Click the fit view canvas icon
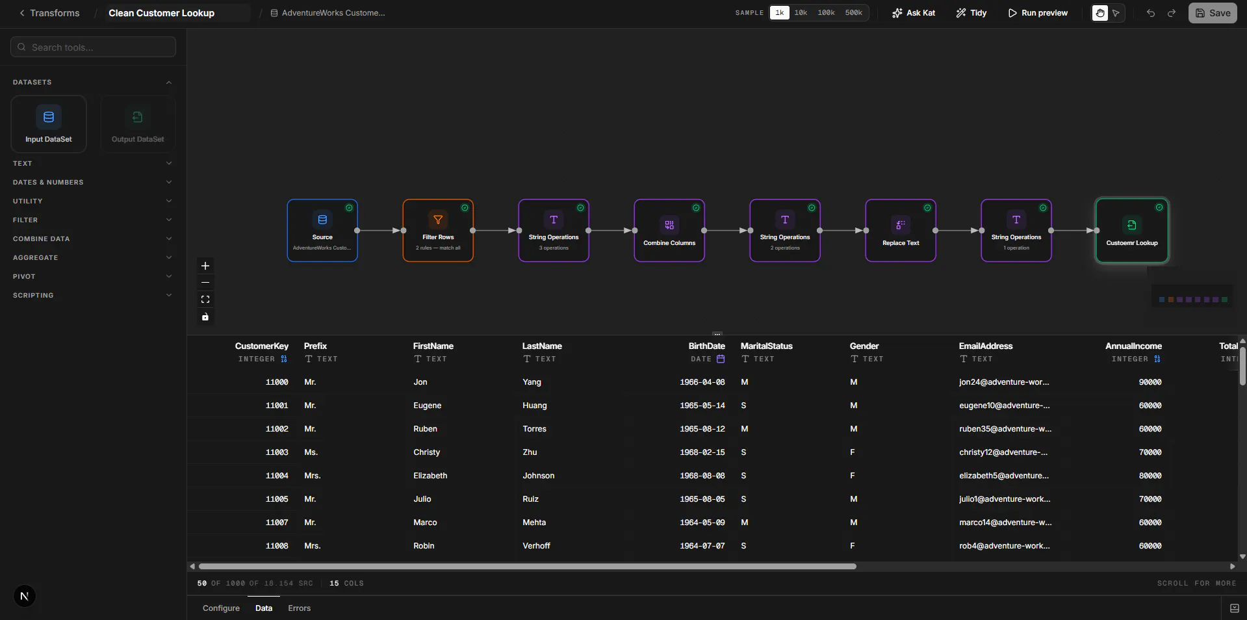This screenshot has width=1247, height=620. 205,300
